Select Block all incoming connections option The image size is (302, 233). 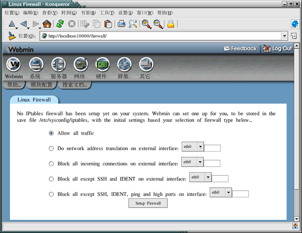coord(51,164)
